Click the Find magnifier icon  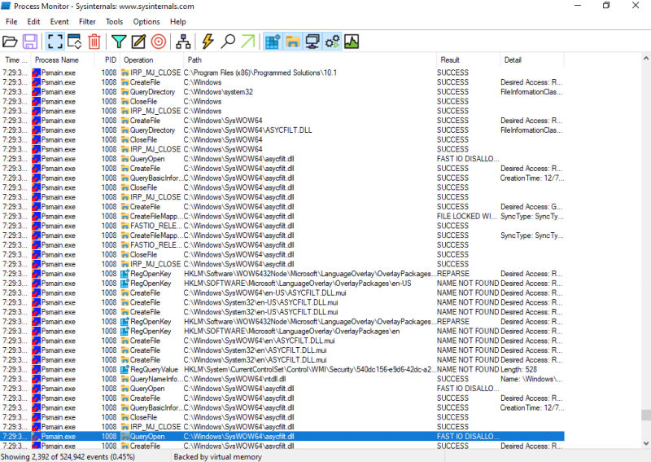click(x=228, y=42)
